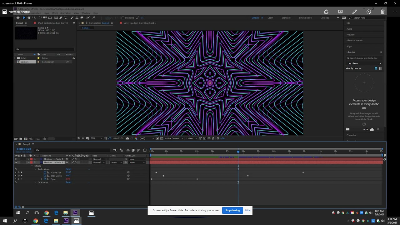This screenshot has height=225, width=400.
Task: Open the viewer resolution (Half) dropdown
Action: [x=147, y=138]
